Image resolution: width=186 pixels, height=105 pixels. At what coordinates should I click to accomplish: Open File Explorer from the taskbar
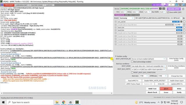[57, 102]
